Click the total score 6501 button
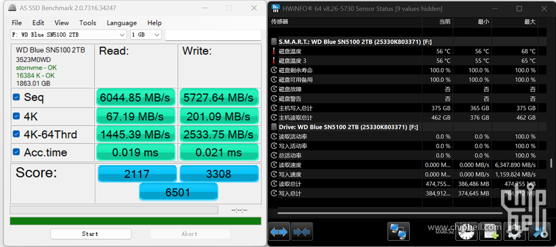Viewport: 556px width, 247px height. pyautogui.click(x=178, y=192)
